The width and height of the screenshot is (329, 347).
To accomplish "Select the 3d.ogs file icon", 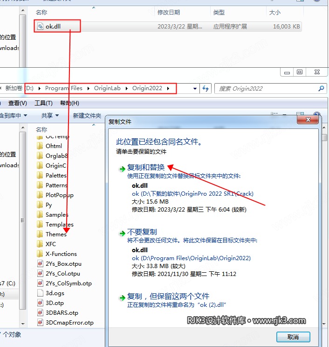I will pyautogui.click(x=40, y=293).
